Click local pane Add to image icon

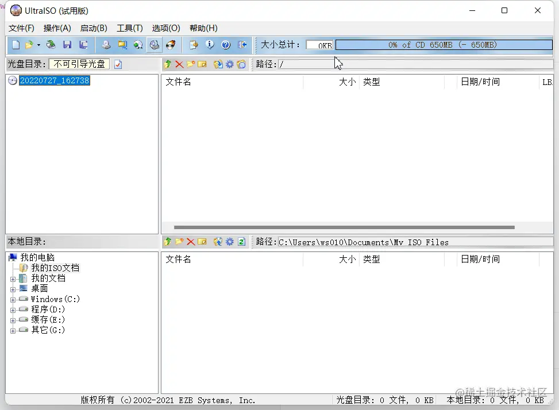[x=218, y=242]
